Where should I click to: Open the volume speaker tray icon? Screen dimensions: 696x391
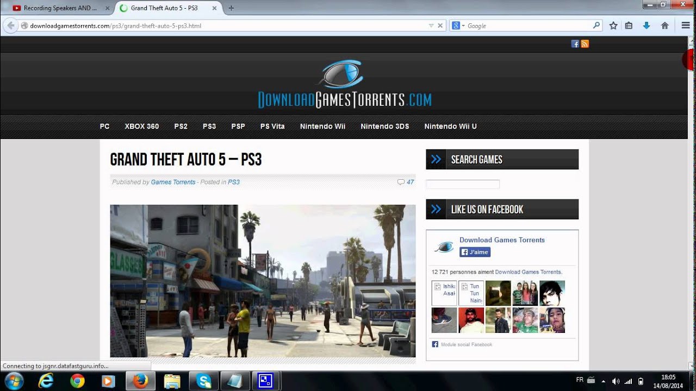coord(616,381)
